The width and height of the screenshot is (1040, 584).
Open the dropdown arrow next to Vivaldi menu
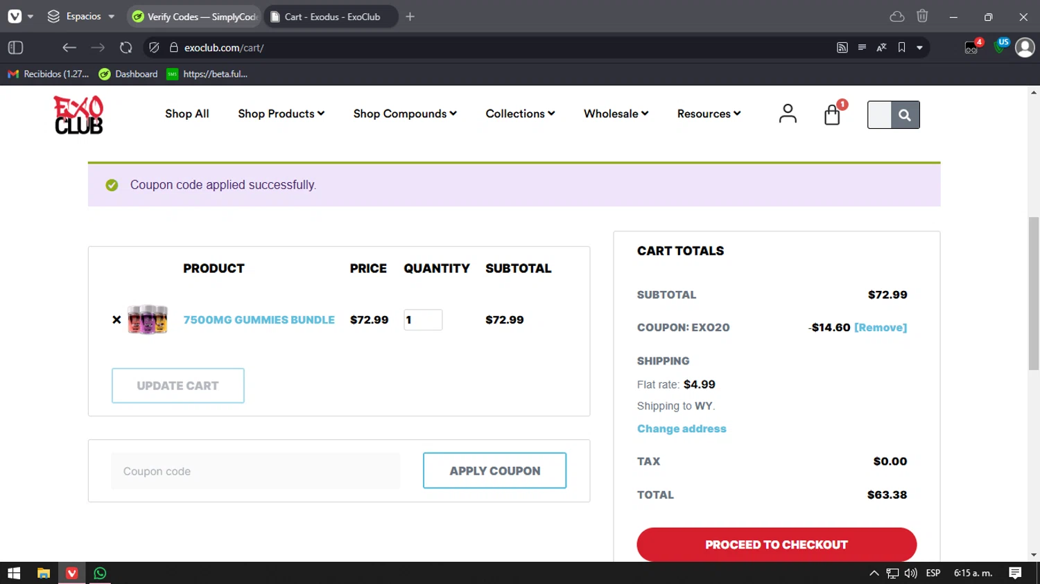[x=31, y=17]
